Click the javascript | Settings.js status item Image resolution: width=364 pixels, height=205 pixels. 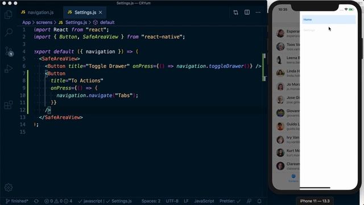105,201
